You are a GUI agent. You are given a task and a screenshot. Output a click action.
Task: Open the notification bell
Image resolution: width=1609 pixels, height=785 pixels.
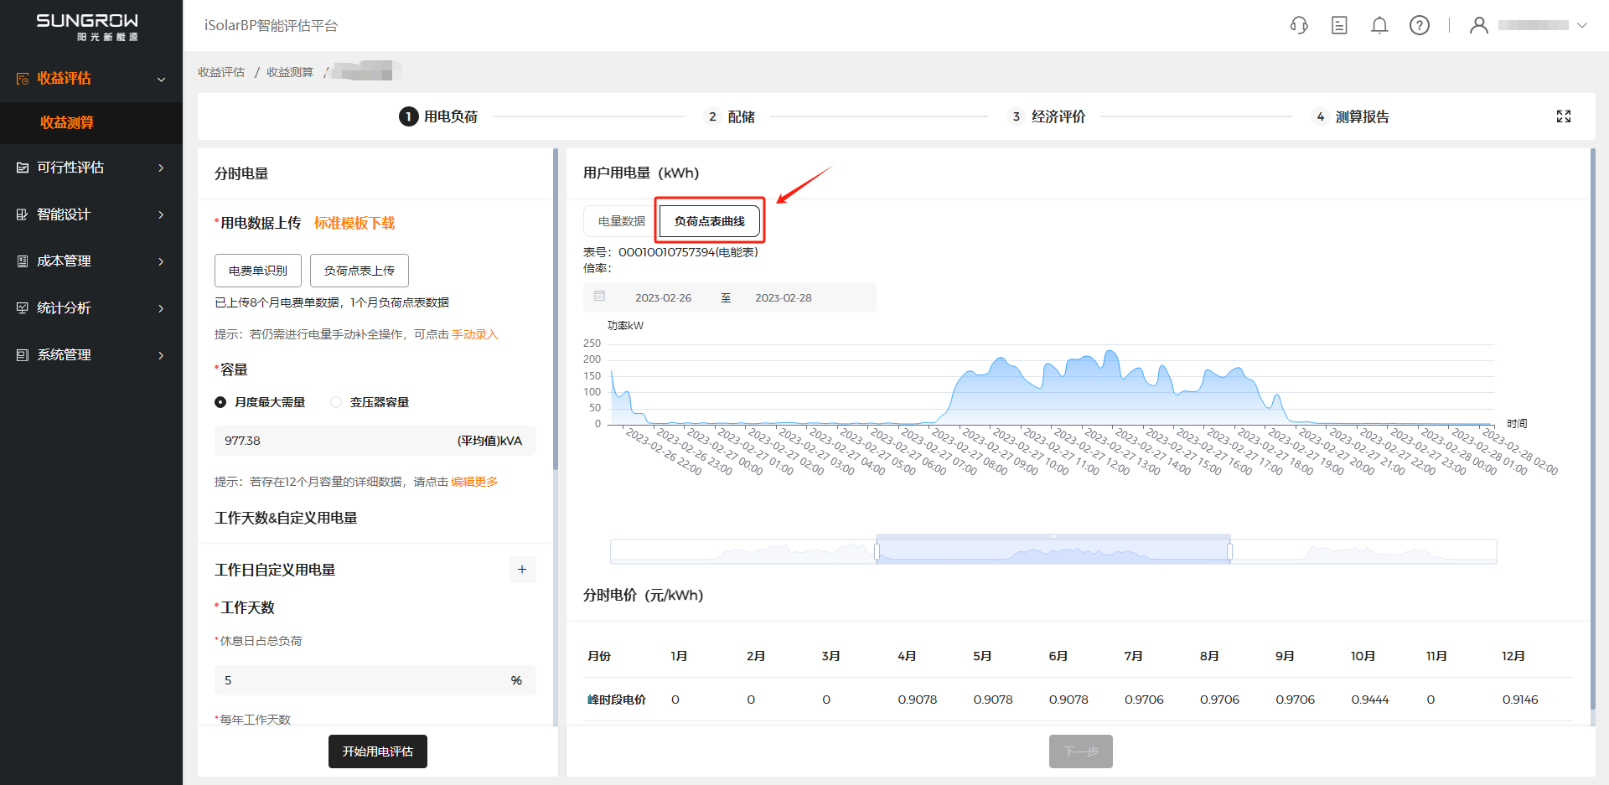click(1379, 25)
